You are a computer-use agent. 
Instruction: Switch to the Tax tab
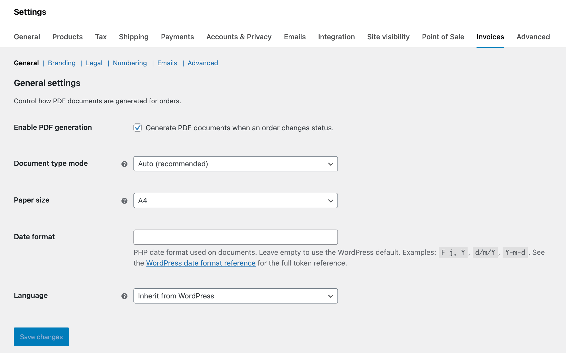tap(101, 37)
